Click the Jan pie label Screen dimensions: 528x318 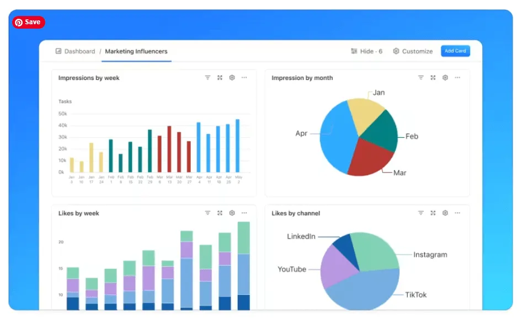(x=379, y=93)
